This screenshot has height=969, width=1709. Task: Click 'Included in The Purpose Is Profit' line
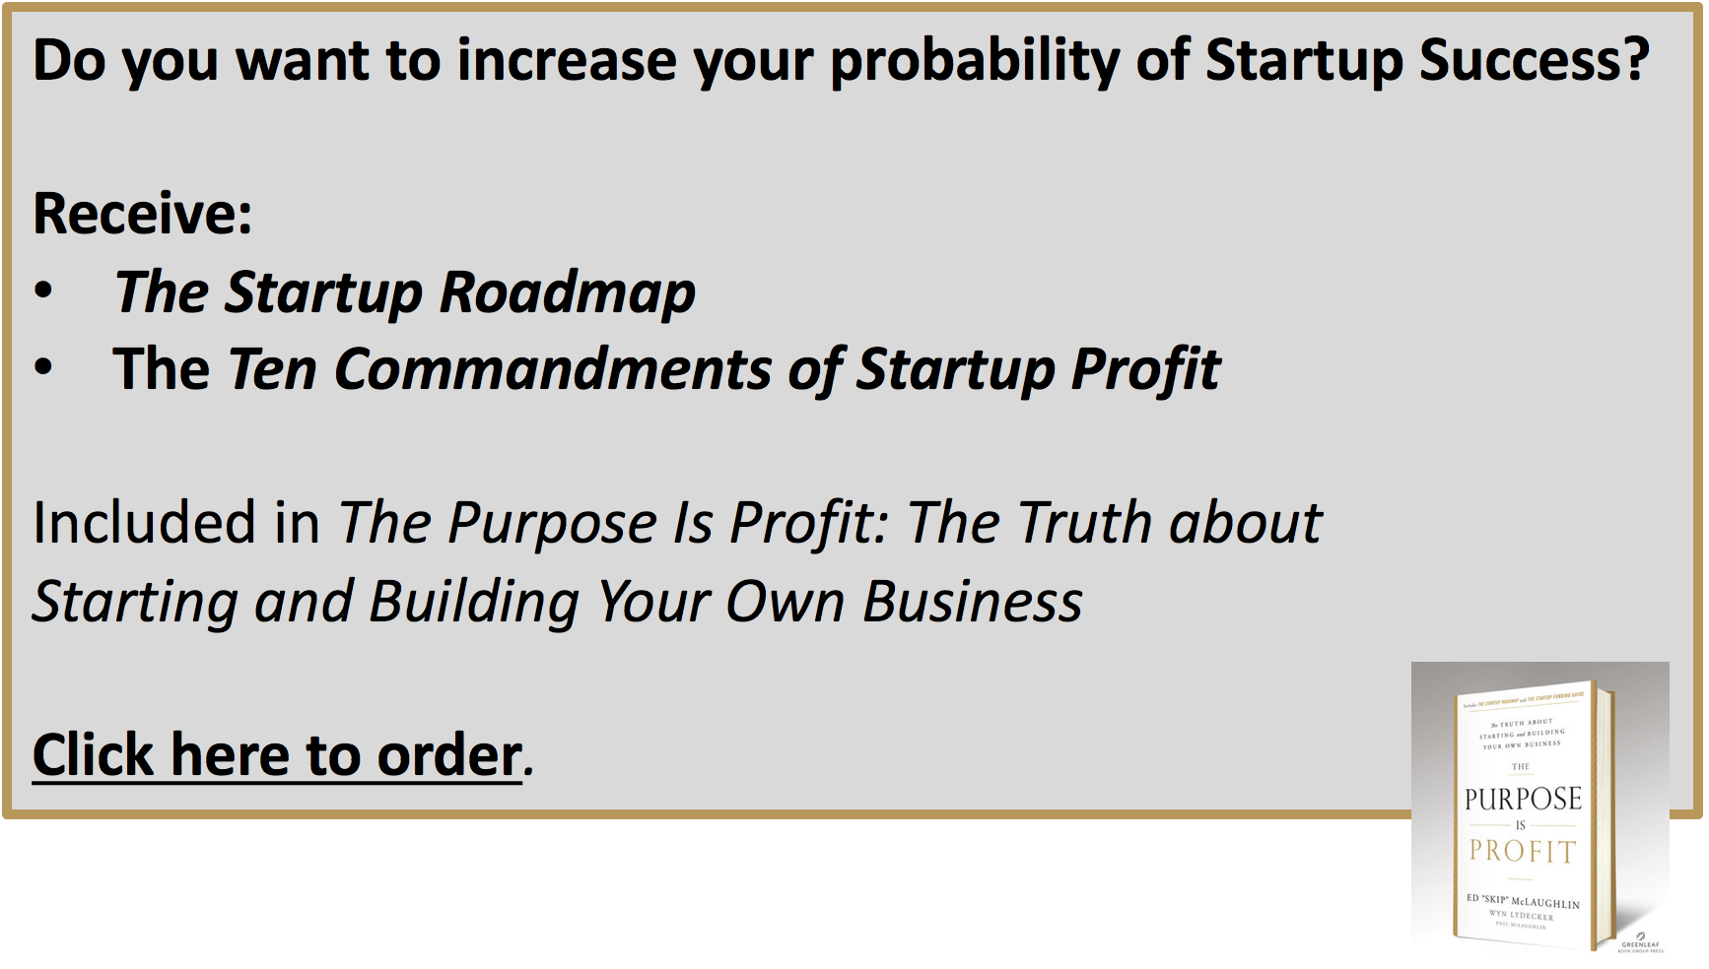tap(677, 523)
